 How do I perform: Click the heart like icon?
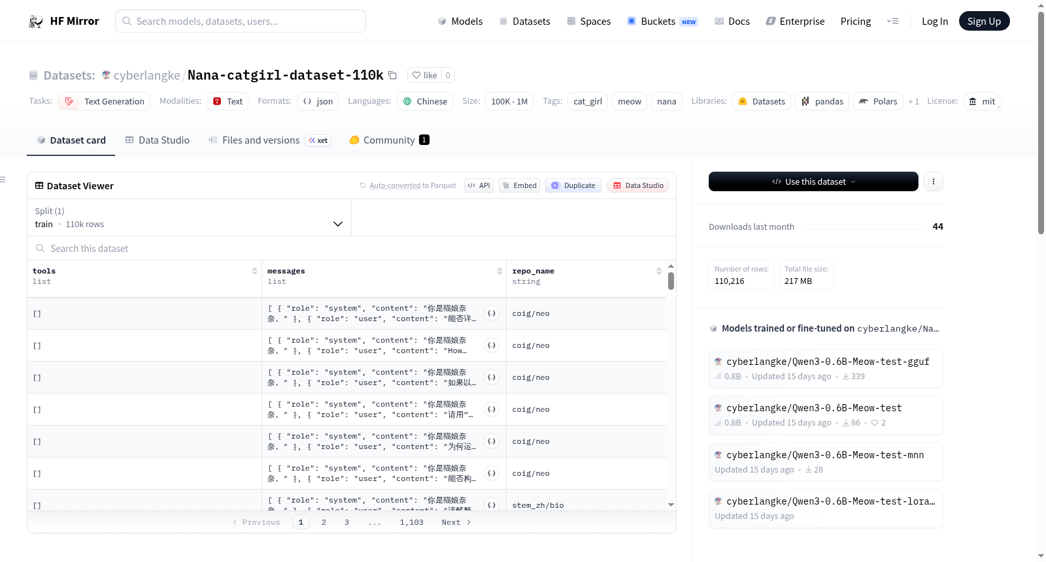pos(416,75)
